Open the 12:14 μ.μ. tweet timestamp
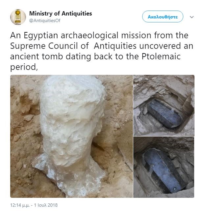Screen dimensions: 207x211 point(20,205)
